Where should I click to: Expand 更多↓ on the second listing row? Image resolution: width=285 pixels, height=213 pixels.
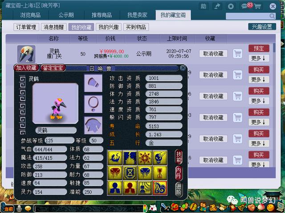(x=259, y=79)
